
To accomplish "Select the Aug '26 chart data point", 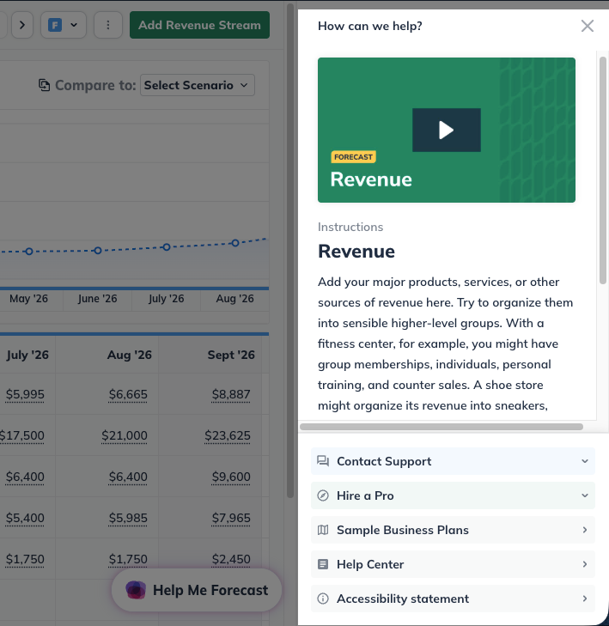I will [235, 243].
